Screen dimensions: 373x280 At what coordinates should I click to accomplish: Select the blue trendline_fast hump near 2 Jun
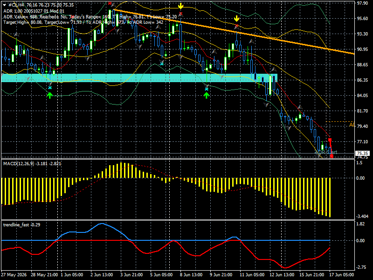pyautogui.click(x=102, y=224)
